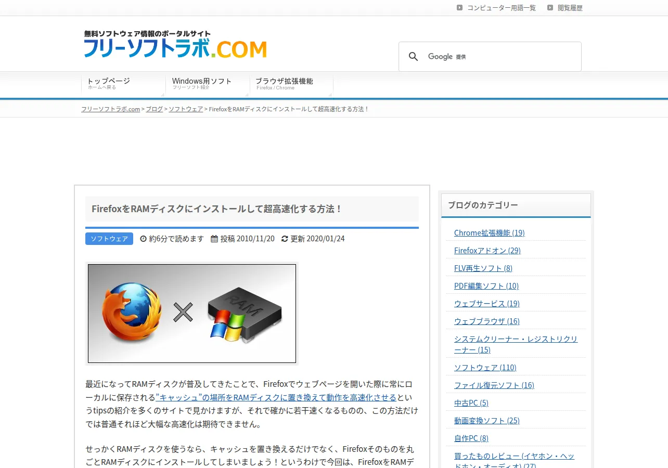Open the ブラウザ拡張機能 menu
668x468 pixels.
tap(291, 84)
